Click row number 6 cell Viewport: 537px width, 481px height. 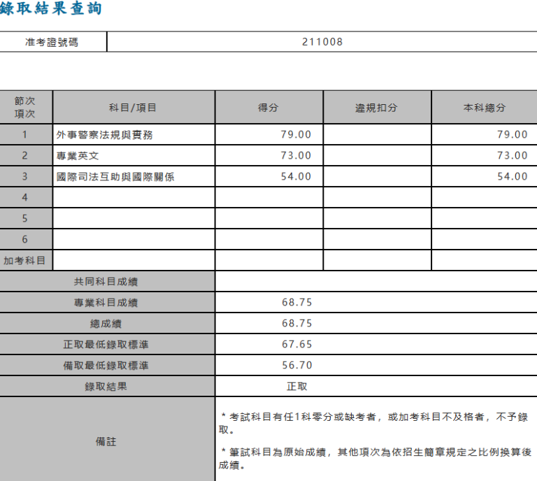[26, 239]
